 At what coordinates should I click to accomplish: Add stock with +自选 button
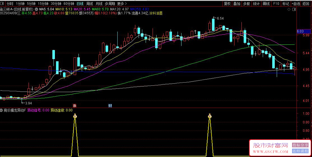coord(296,3)
